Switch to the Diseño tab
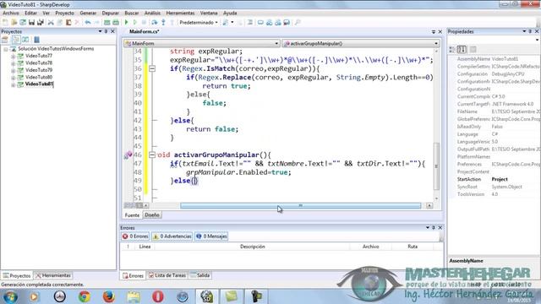Screen dimensions: 541x304 [x=152, y=215]
